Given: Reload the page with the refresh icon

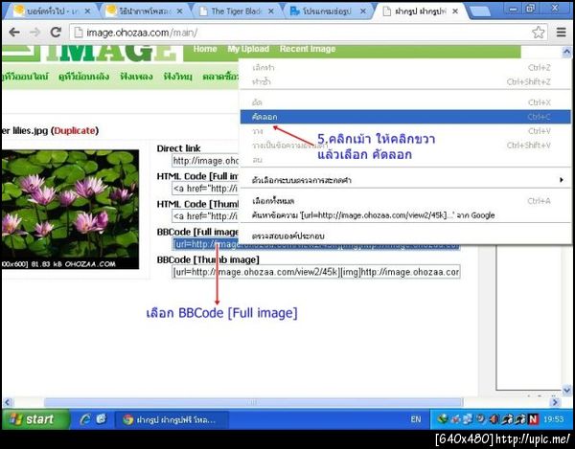Looking at the screenshot, I should point(56,33).
